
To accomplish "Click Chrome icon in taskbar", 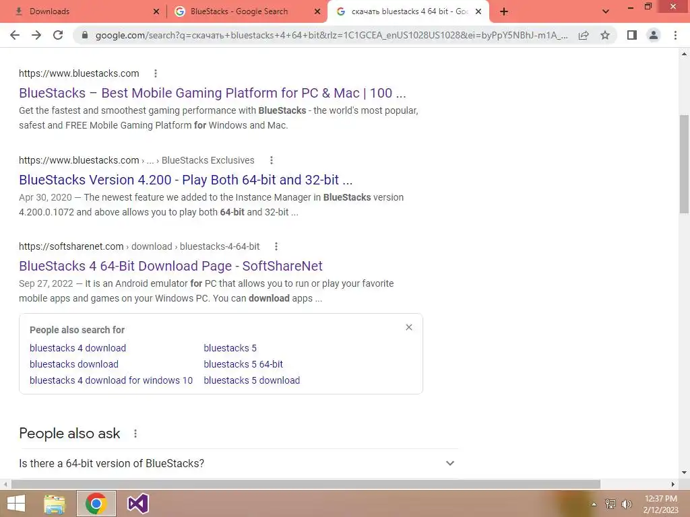I will (96, 504).
